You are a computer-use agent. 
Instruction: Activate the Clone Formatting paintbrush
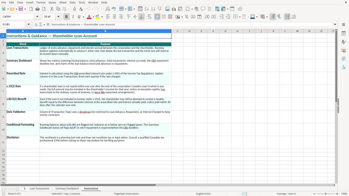tap(75, 9)
